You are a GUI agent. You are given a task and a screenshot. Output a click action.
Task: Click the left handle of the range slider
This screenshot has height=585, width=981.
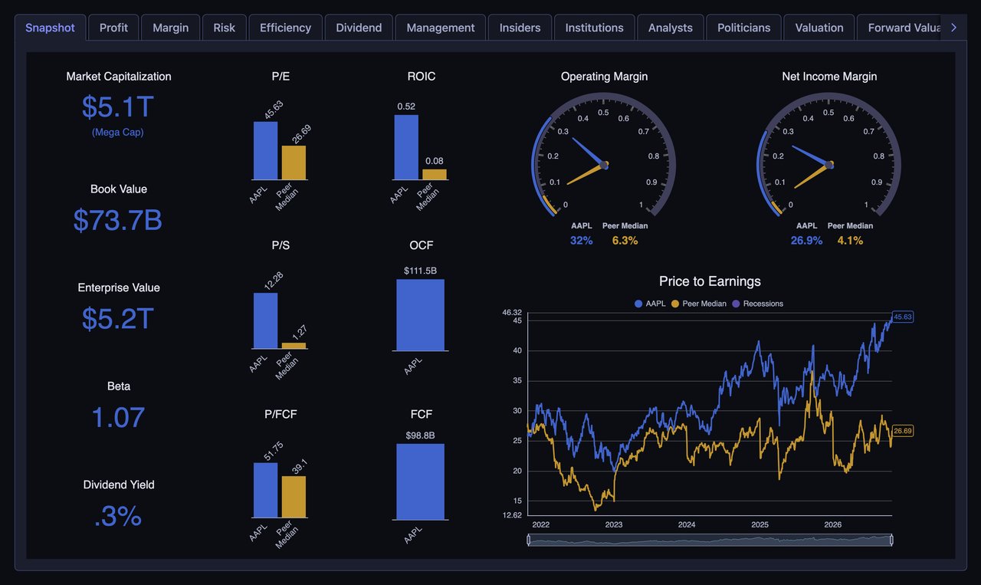coord(529,540)
